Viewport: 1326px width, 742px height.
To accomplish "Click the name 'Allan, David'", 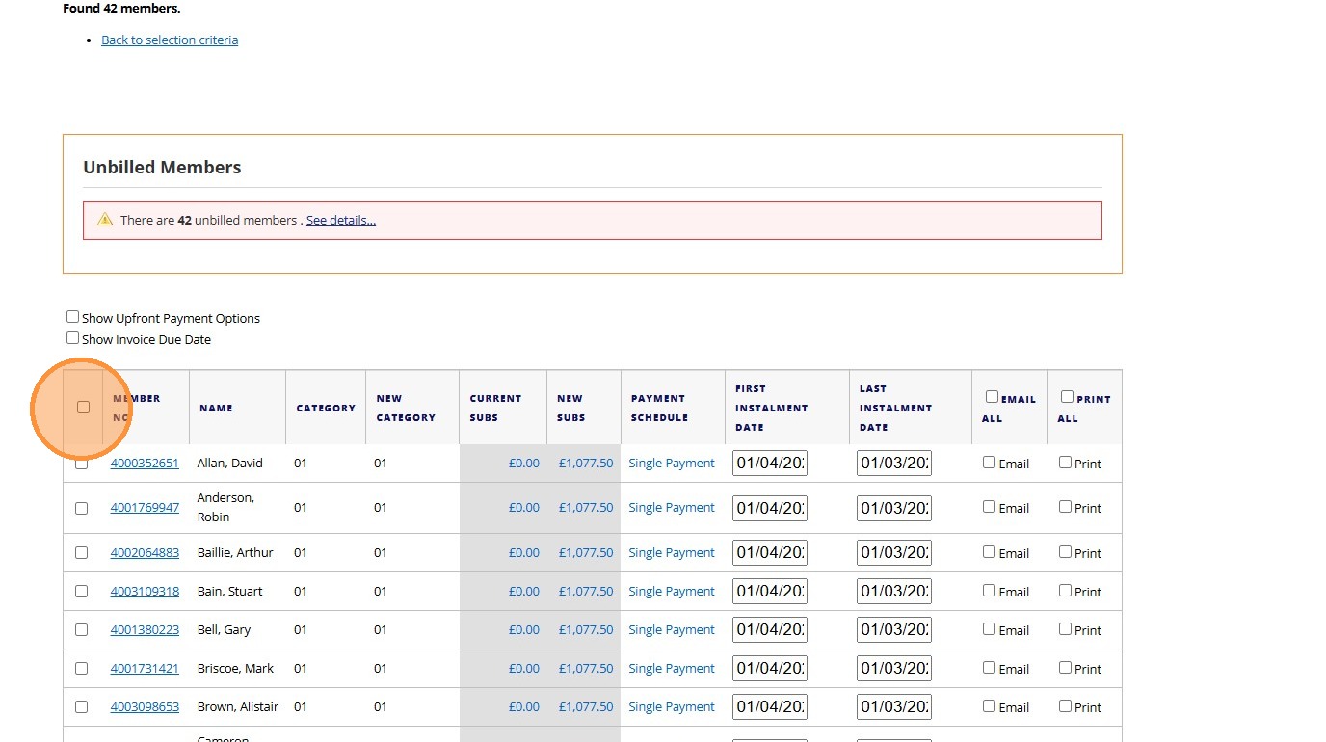I will [229, 463].
